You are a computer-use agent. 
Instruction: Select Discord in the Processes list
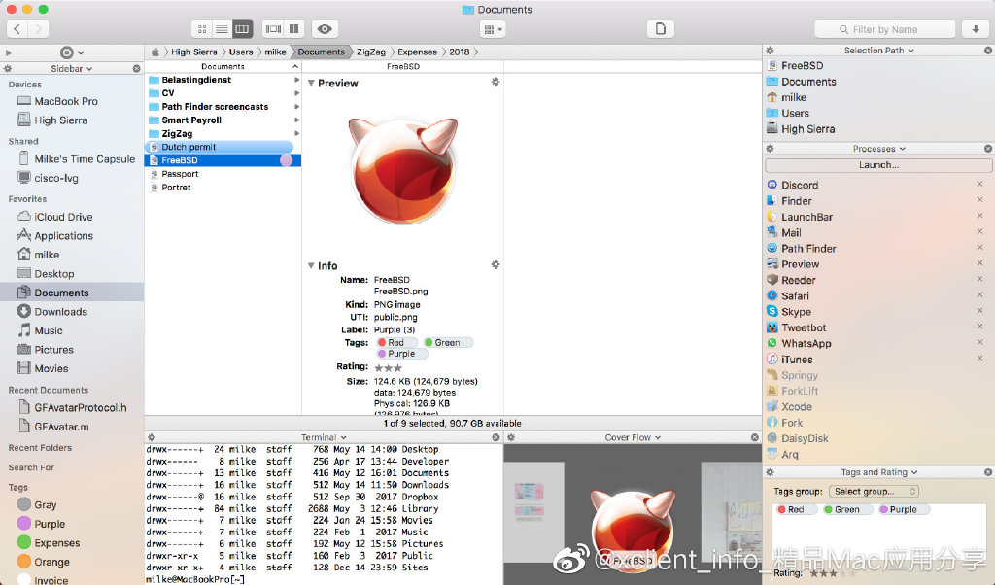click(800, 185)
